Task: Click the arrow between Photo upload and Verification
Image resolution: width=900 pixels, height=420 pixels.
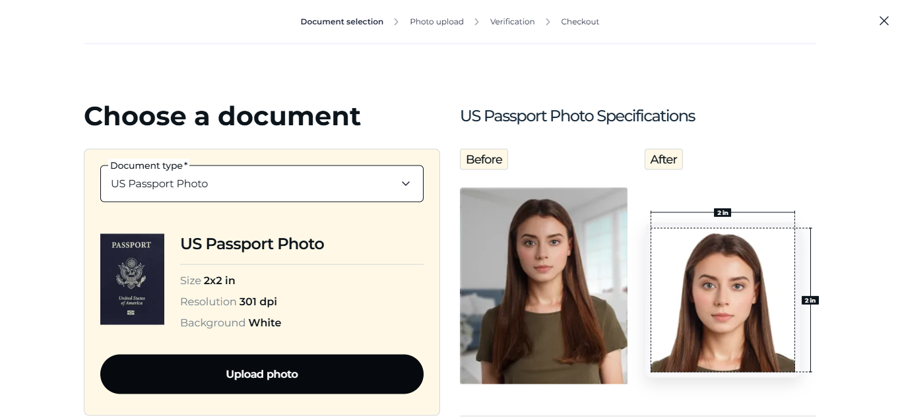Action: 476,21
